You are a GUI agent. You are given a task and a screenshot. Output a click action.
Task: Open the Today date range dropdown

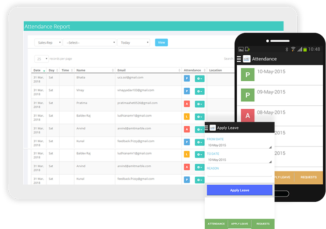[x=134, y=43]
